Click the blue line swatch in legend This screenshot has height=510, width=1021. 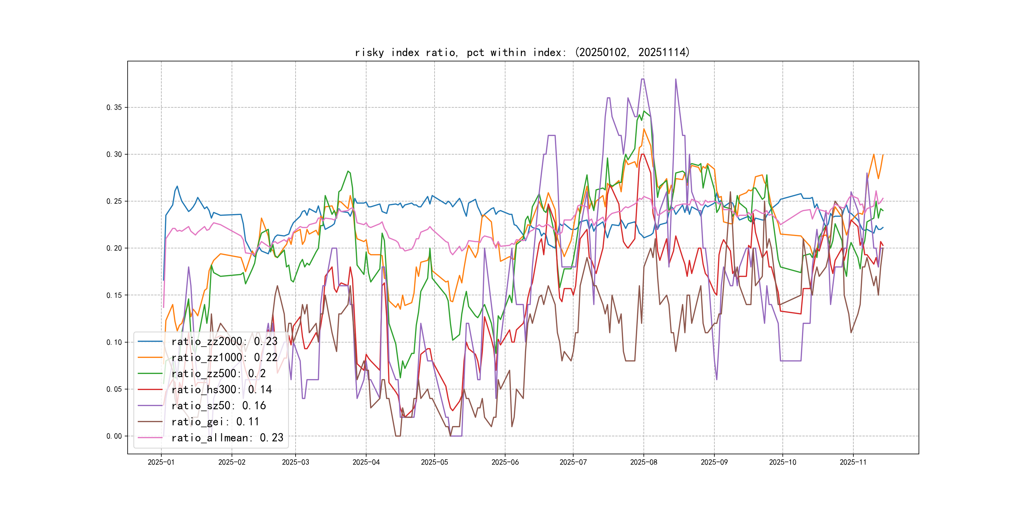pyautogui.click(x=150, y=341)
